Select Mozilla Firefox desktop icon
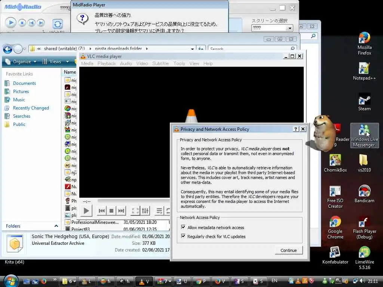 click(364, 44)
